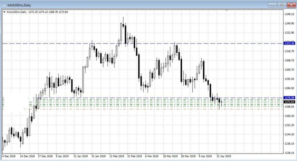Close the XAUUSDm,Daily chart window

[x=291, y=5]
